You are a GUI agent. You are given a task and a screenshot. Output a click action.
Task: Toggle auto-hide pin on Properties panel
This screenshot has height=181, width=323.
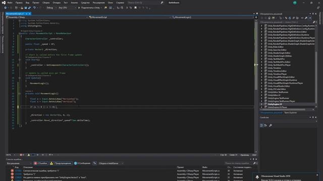313,117
